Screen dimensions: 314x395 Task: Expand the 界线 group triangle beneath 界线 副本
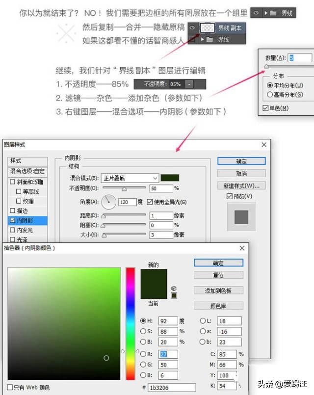[202, 39]
